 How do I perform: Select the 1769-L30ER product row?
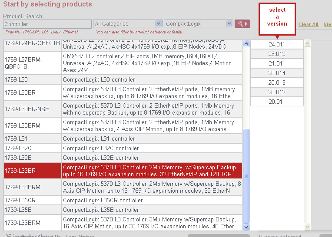pos(123,92)
